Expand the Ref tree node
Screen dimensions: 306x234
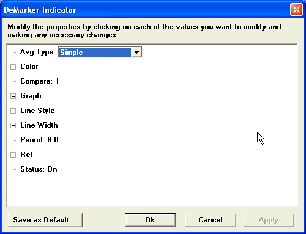point(13,155)
